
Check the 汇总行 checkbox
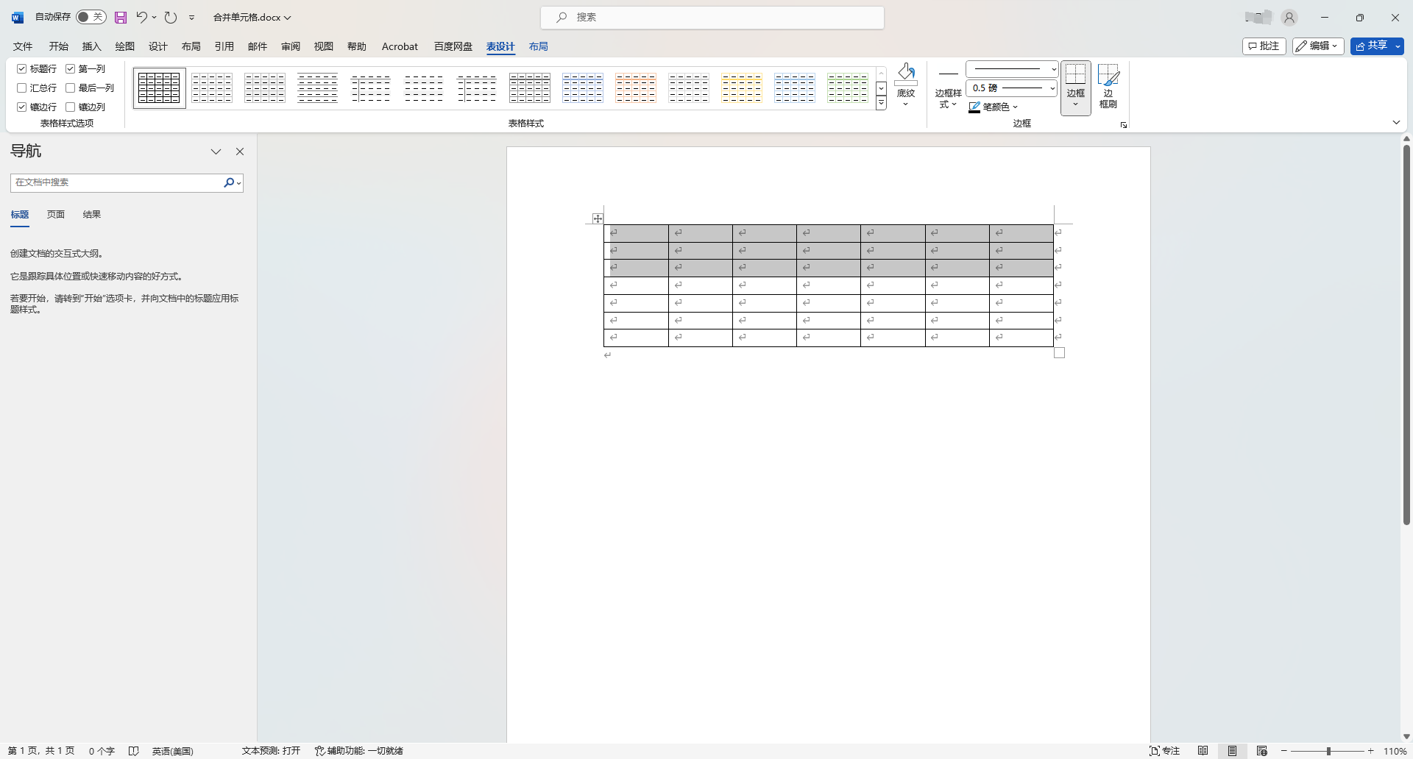pos(22,88)
